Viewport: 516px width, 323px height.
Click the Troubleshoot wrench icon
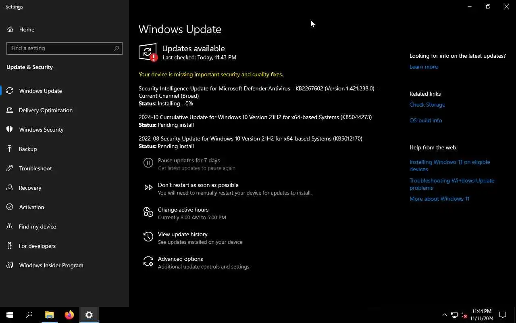[x=10, y=168]
